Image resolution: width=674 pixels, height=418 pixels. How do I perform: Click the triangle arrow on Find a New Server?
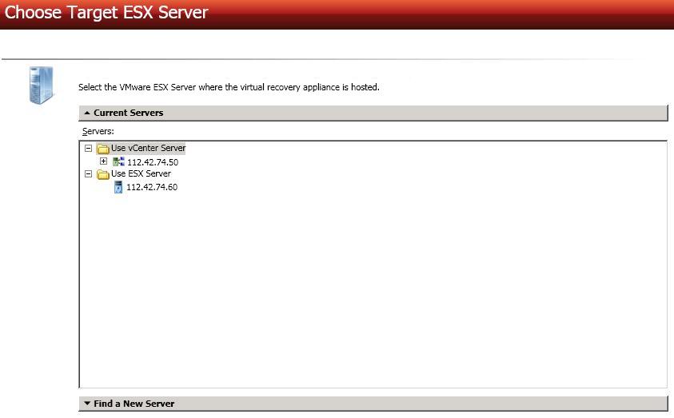click(87, 404)
